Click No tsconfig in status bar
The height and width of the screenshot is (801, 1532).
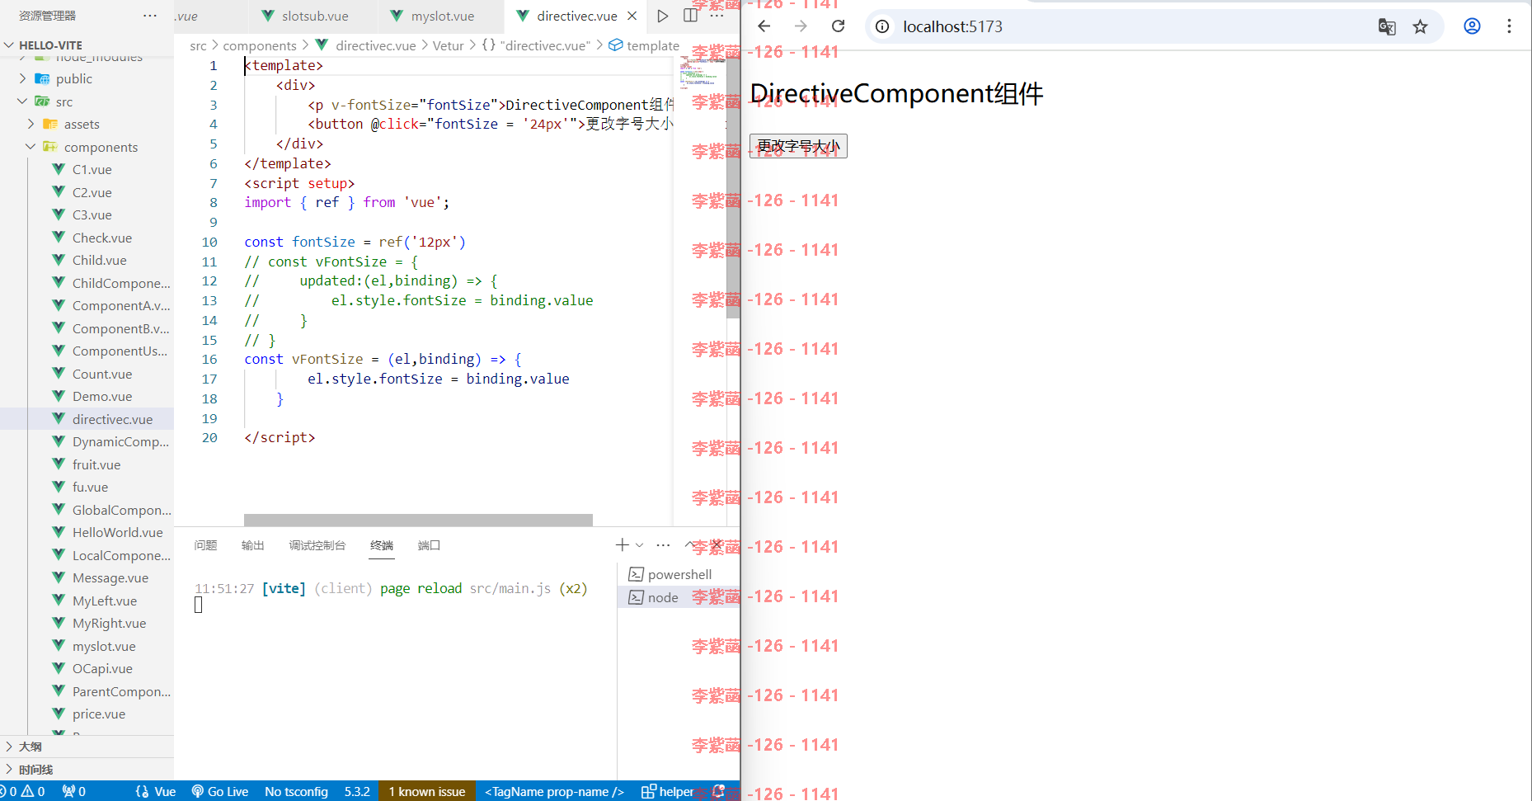coord(296,791)
